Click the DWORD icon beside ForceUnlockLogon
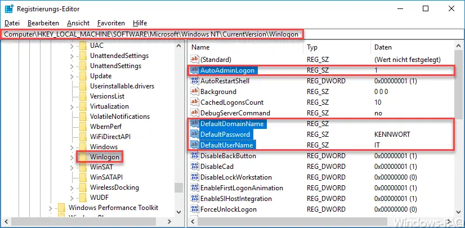 click(x=195, y=209)
